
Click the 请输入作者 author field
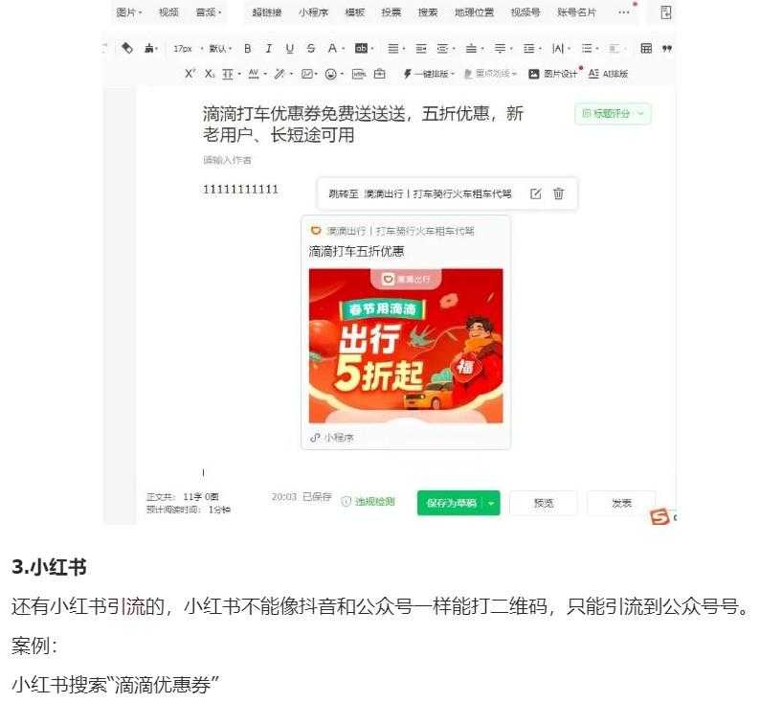point(227,160)
